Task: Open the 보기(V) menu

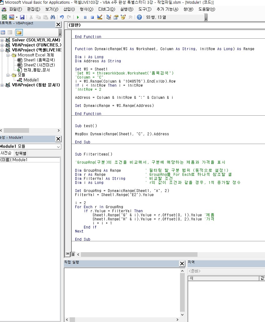Action: point(52,9)
